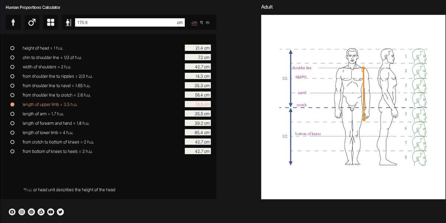Image resolution: width=446 pixels, height=223 pixels.
Task: Toggle the male gender symbol icon
Action: pos(32,23)
